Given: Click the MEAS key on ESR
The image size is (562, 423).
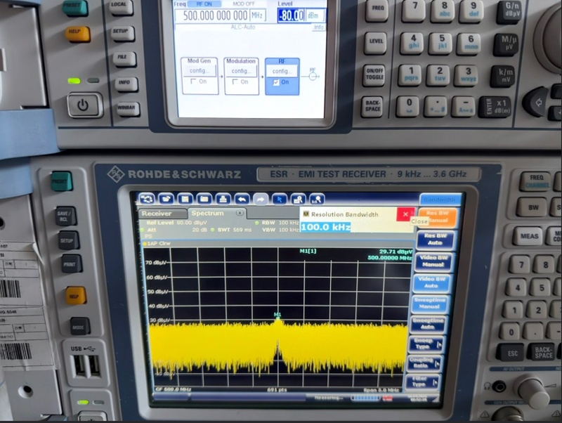Looking at the screenshot, I should 529,236.
